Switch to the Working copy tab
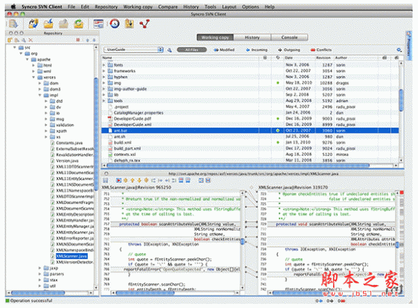The height and width of the screenshot is (308, 418). [x=215, y=38]
